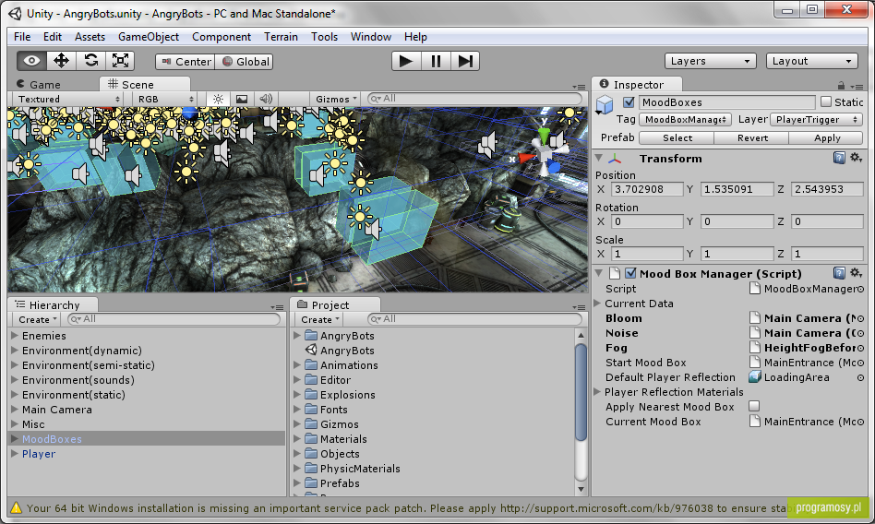Select the Materials folder icon
Viewport: 875px width, 524px height.
[311, 439]
